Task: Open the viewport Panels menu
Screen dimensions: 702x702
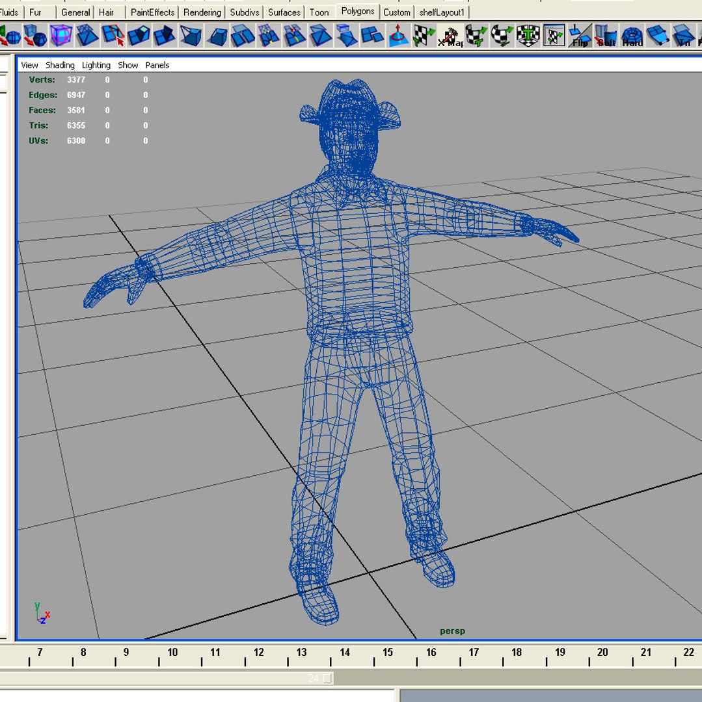Action: point(157,65)
